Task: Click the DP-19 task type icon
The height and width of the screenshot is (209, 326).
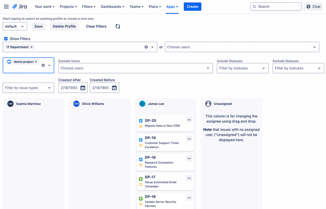Action: (141, 140)
